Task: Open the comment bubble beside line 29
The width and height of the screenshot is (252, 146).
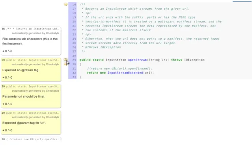Action: (65, 60)
